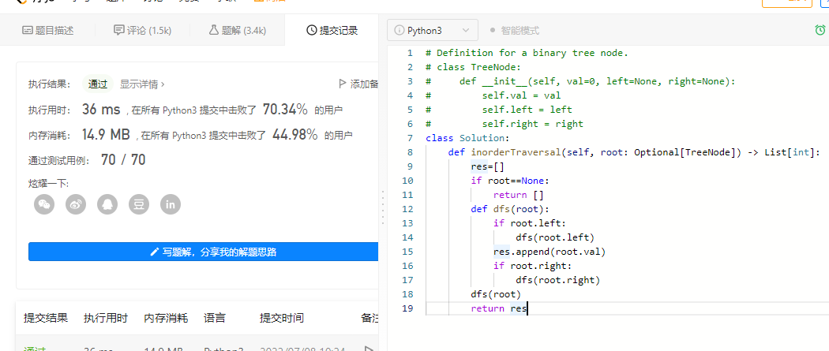
Task: Click the 'res.append(root.val)' code line
Action: pos(550,252)
